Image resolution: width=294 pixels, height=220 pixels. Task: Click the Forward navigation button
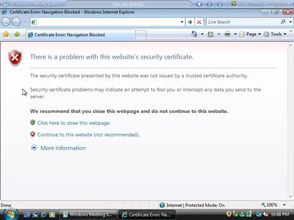[16, 22]
